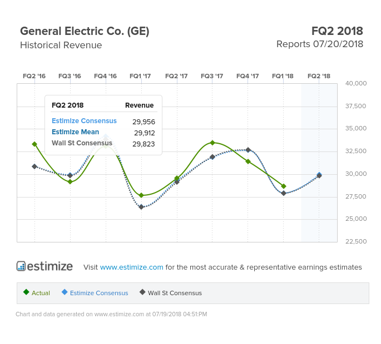This screenshot has height=344, width=381.
Task: Click the FQ3 '16 axis label
Action: click(70, 76)
